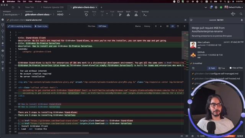This screenshot has height=138, width=245.
Task: Open the command palette wand icon
Action: (x=233, y=14)
